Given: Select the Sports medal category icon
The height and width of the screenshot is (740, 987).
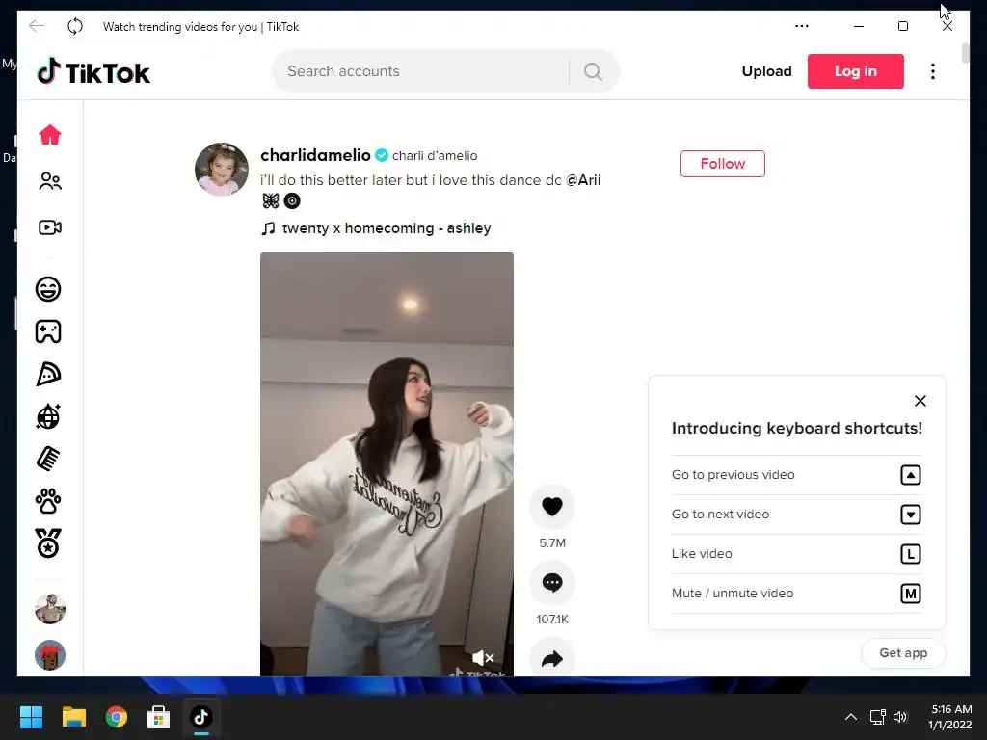Looking at the screenshot, I should 48,543.
